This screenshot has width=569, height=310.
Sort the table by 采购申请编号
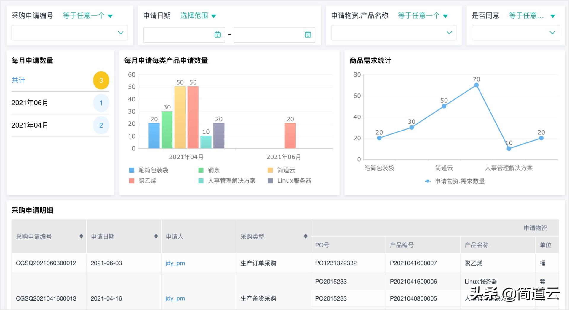(x=81, y=236)
